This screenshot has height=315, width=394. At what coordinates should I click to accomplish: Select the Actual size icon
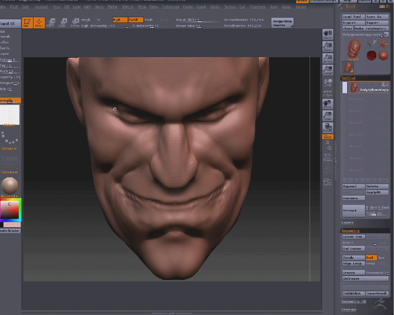pos(328,58)
